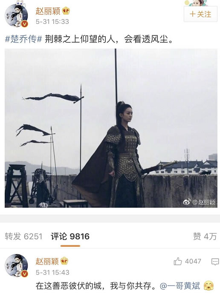The height and width of the screenshot is (294, 220).
Task: Open the #楚乔传# hashtag topic
Action: pyautogui.click(x=23, y=39)
